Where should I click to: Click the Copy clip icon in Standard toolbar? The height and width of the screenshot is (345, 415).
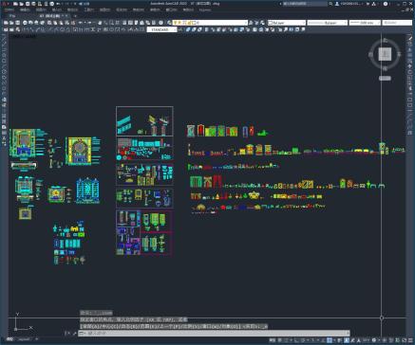(55, 23)
